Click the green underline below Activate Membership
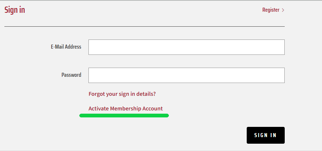The height and width of the screenshot is (151, 322). (124, 116)
